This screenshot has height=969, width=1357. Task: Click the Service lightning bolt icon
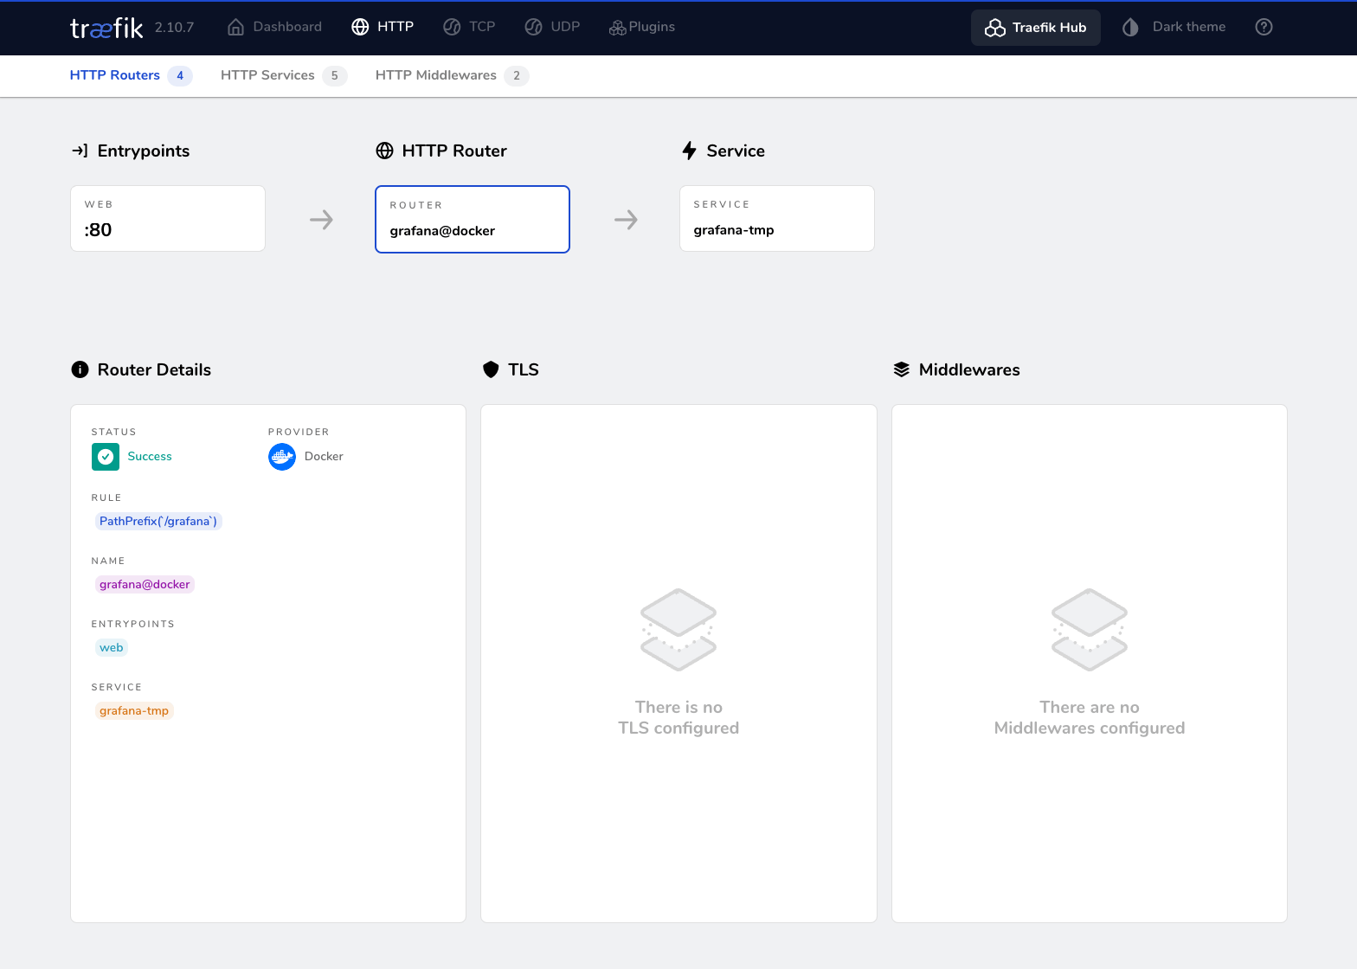[689, 151]
